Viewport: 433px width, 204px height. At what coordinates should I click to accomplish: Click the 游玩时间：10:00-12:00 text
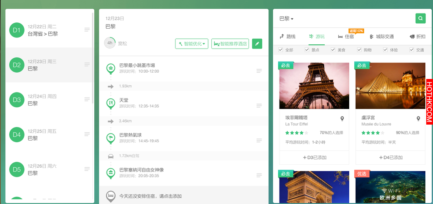pos(139,71)
